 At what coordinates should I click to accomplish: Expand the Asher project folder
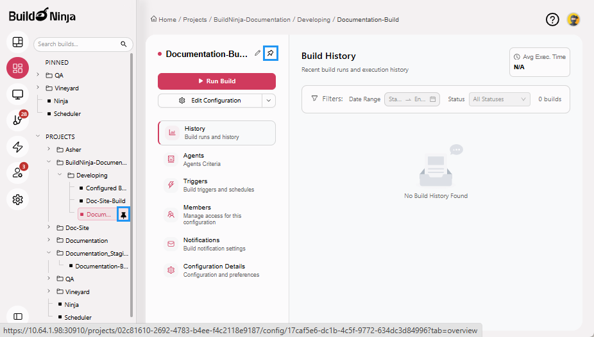[49, 149]
